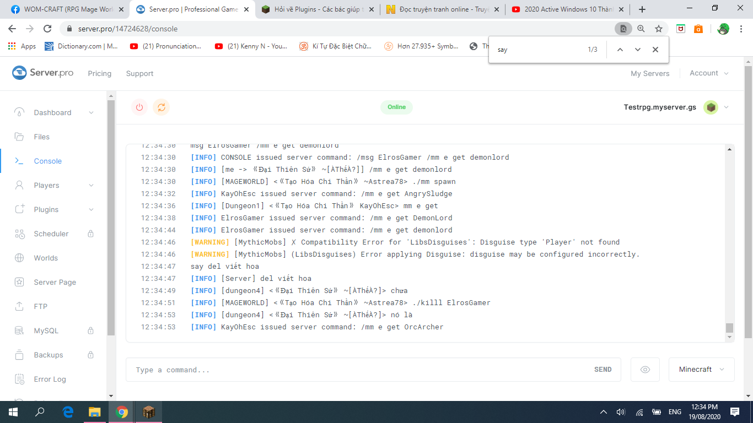Select Console in the sidebar
Viewport: 753px width, 423px height.
(x=47, y=161)
